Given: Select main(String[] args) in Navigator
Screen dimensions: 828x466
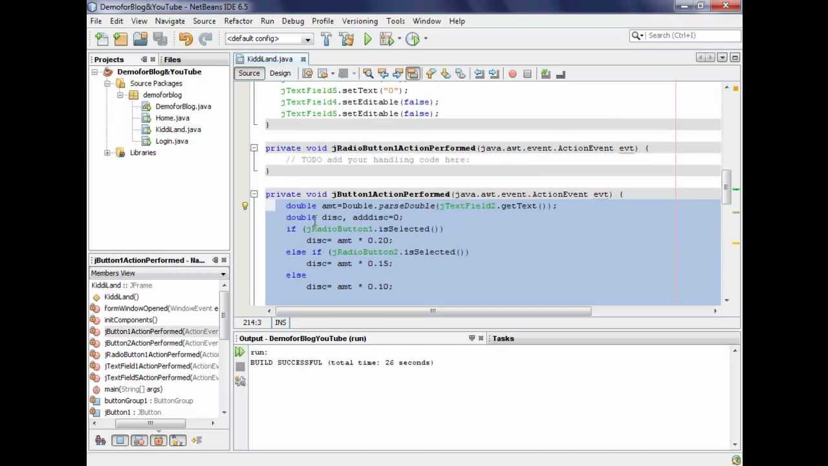Looking at the screenshot, I should click(x=133, y=389).
